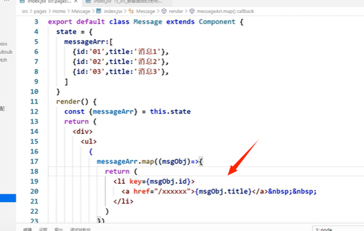Screen dimensions: 364x231
Task: Click the id '03' string on line 8
Action: (97, 72)
